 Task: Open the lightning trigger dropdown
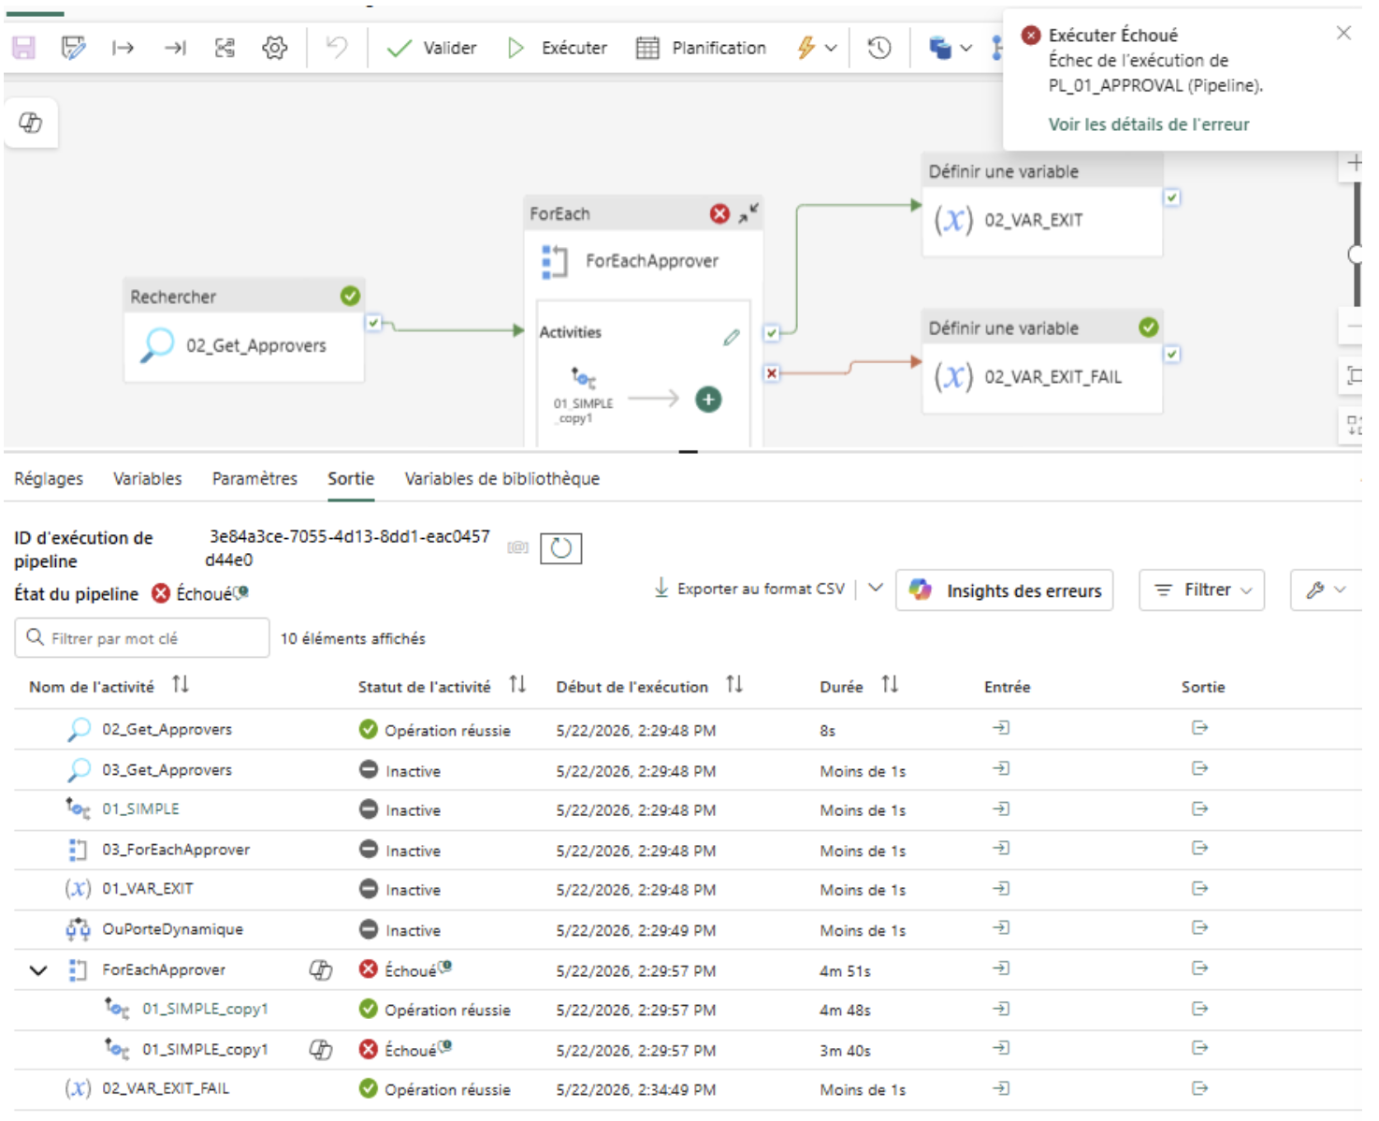(x=817, y=48)
